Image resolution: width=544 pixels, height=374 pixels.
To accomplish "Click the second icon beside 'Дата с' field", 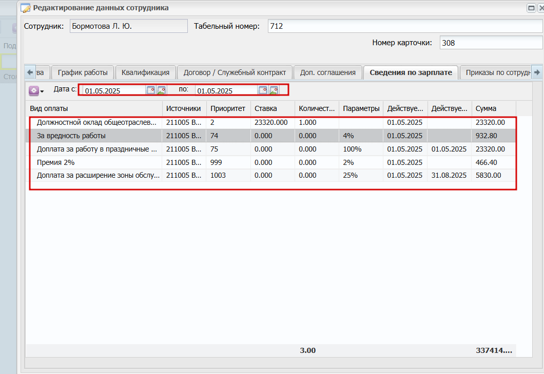I will coord(161,90).
